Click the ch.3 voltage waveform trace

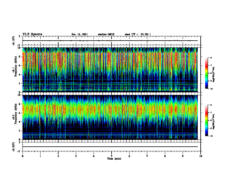click(110, 147)
